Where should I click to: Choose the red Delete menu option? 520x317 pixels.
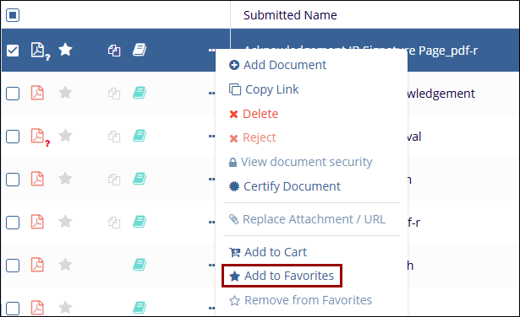coord(254,114)
